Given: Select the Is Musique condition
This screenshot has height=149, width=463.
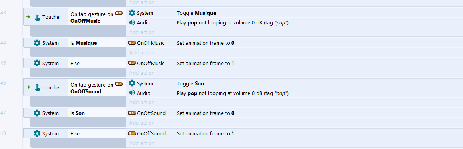Looking at the screenshot, I should [x=84, y=43].
